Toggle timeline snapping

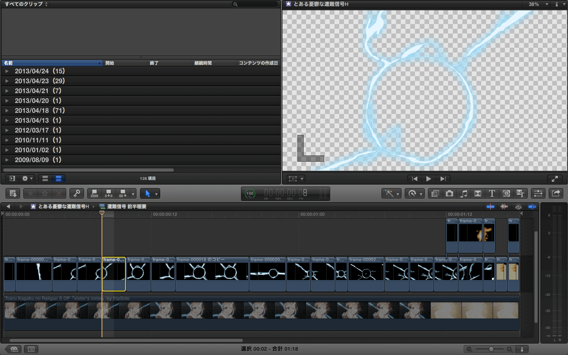[532, 206]
